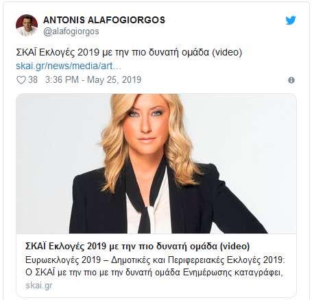
Task: Open the May 25, 2019 tweet date
Action: (x=114, y=80)
